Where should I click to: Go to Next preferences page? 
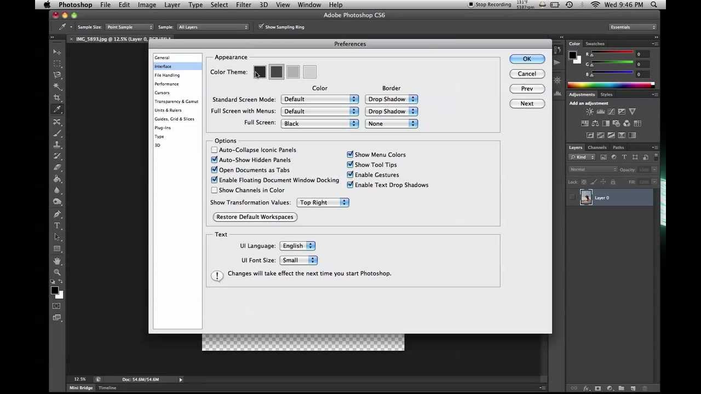(x=527, y=103)
